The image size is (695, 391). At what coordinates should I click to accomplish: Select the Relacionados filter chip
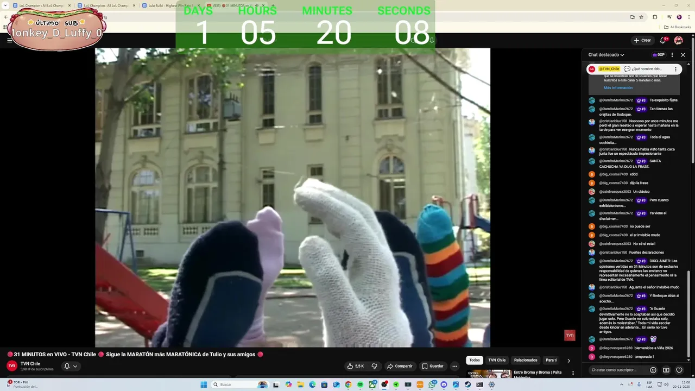pos(526,360)
